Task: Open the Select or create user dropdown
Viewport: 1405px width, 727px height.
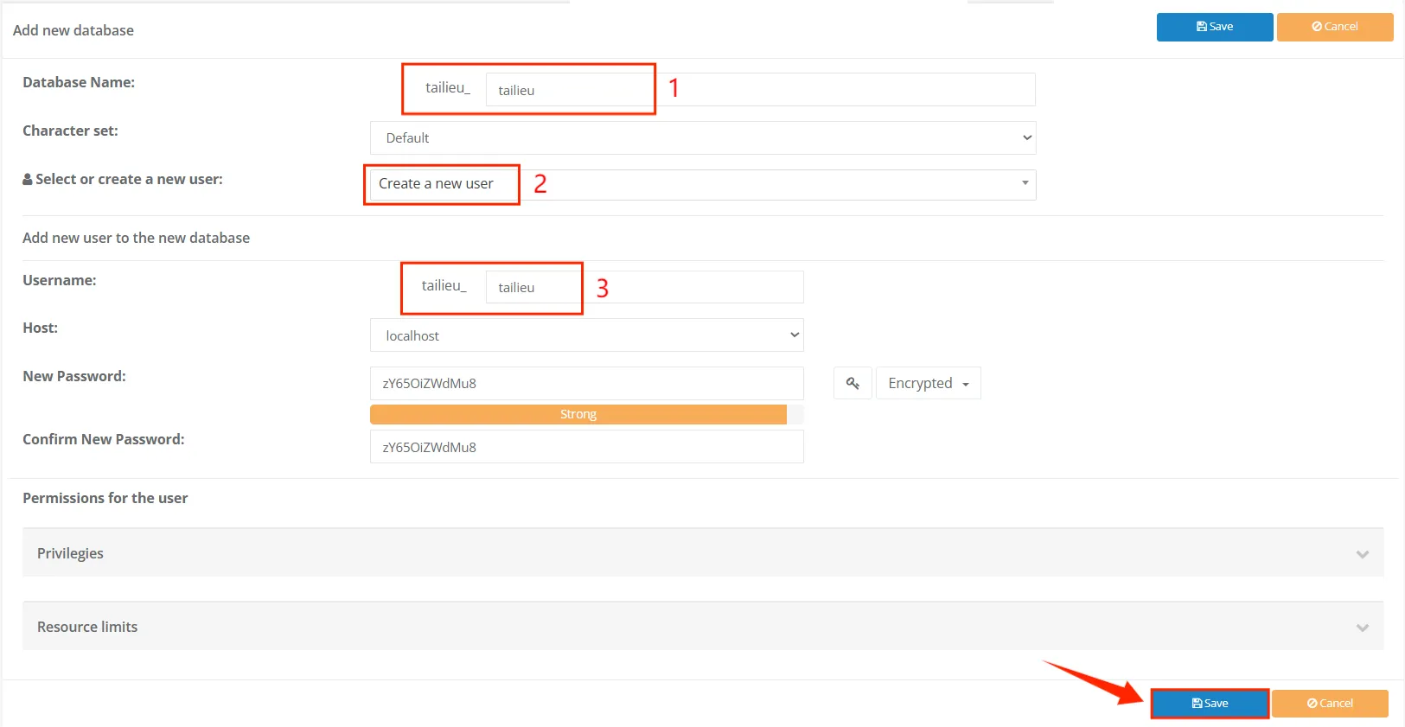Action: pyautogui.click(x=703, y=184)
